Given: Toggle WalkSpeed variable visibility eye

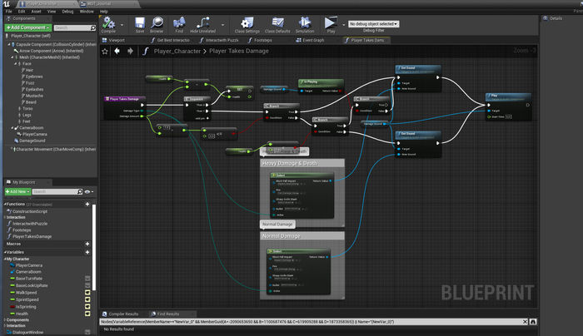Looking at the screenshot, I should (x=87, y=293).
